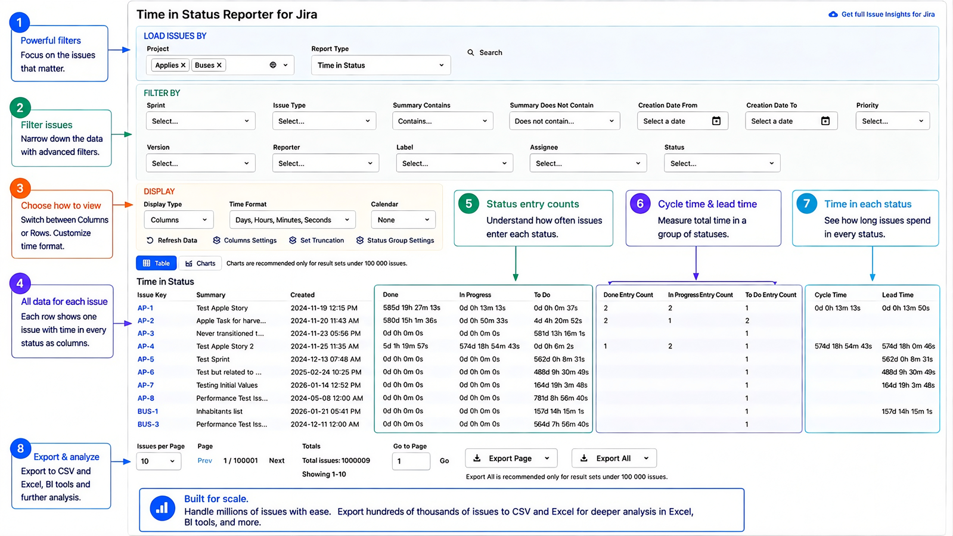The height and width of the screenshot is (536, 953).
Task: Open issue AP-4 link
Action: [145, 346]
